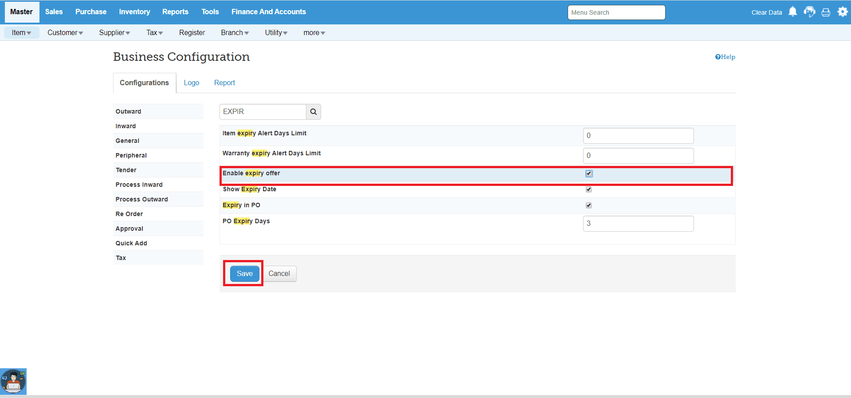Switch to the Logo tab
851x398 pixels.
(192, 83)
